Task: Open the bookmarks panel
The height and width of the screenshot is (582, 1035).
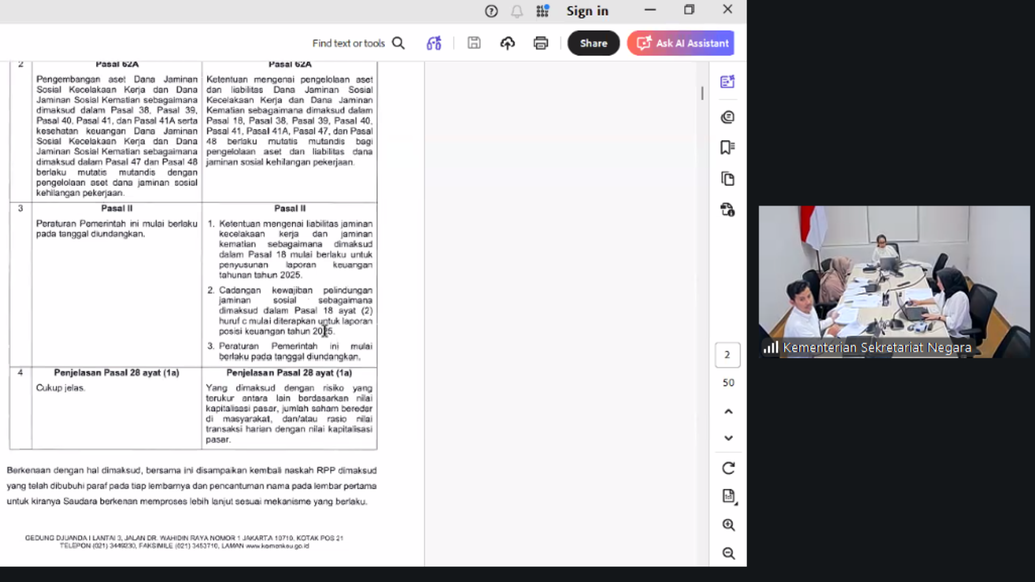Action: [x=727, y=148]
